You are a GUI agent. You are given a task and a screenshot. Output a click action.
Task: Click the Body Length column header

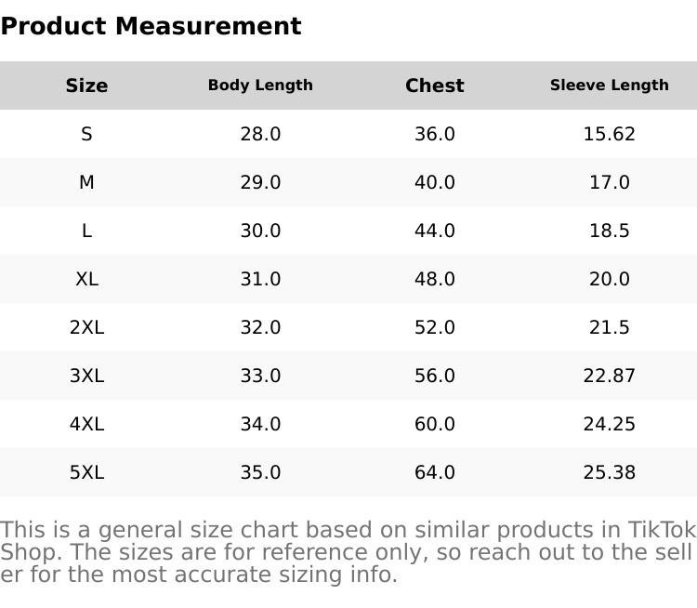point(260,86)
